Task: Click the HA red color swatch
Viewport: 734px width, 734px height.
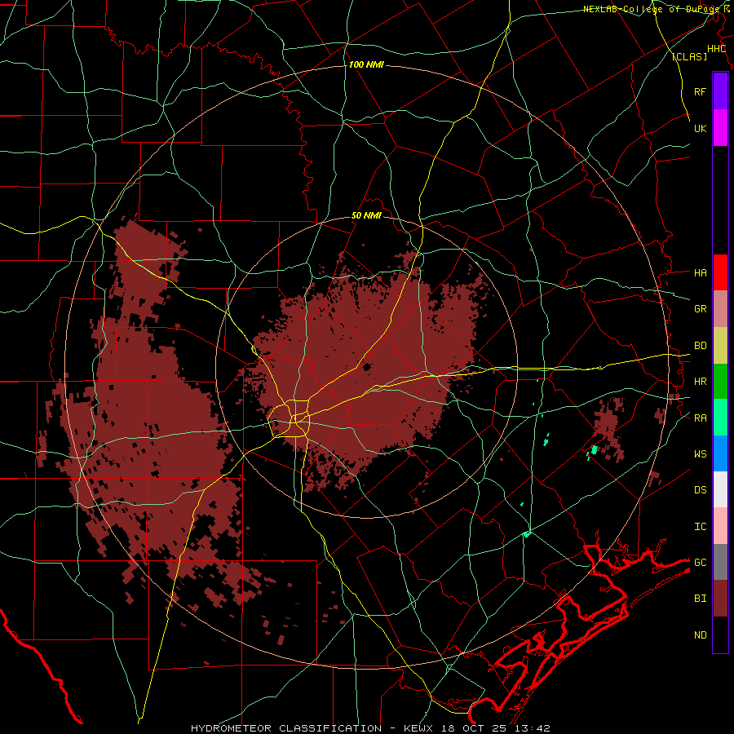Action: (x=720, y=272)
